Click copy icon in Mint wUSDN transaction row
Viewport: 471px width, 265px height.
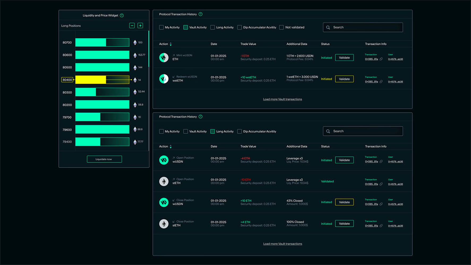381,59
